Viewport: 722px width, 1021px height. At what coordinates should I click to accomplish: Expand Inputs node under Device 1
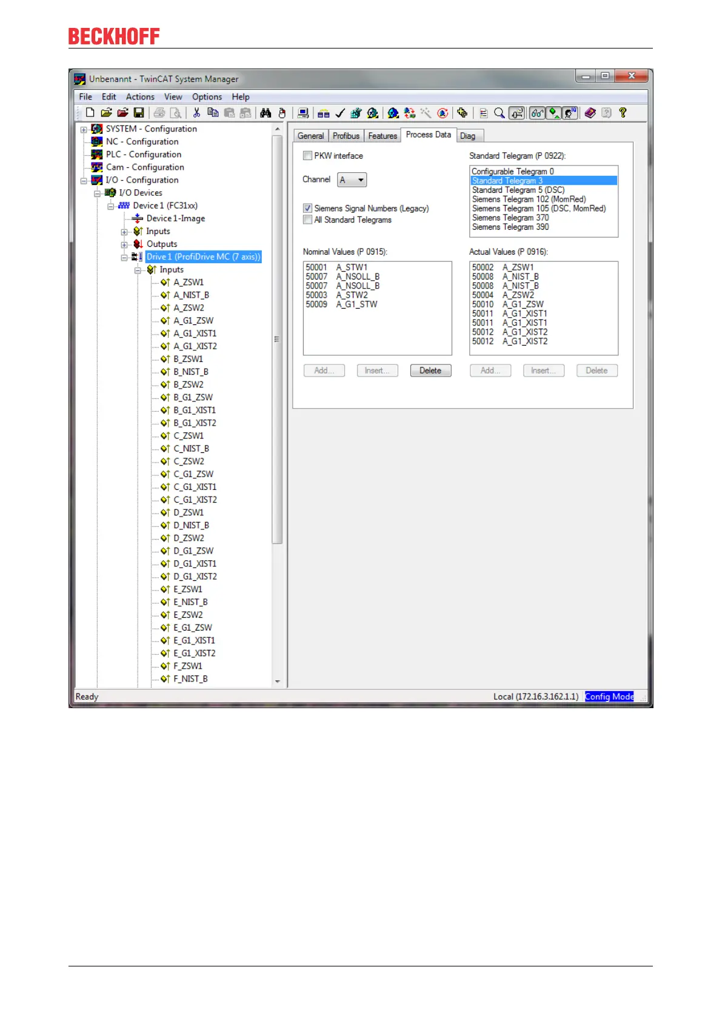click(124, 232)
